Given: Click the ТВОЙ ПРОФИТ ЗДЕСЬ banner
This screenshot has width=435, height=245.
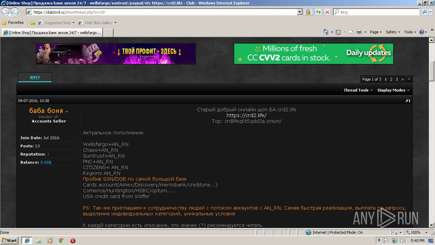Looking at the screenshot, I should (116, 54).
